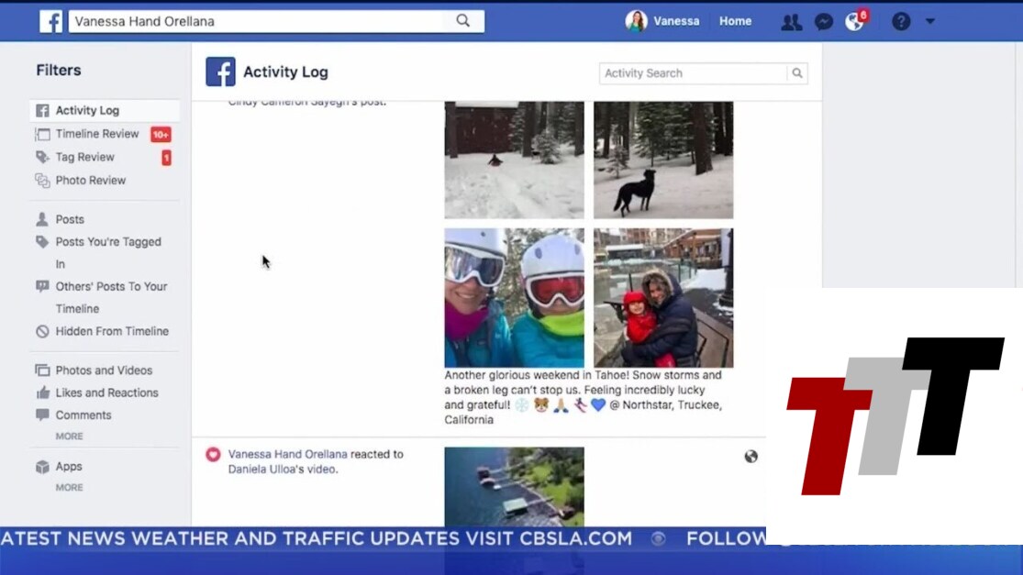1023x575 pixels.
Task: Select Hidden From Timeline filter
Action: click(x=112, y=331)
